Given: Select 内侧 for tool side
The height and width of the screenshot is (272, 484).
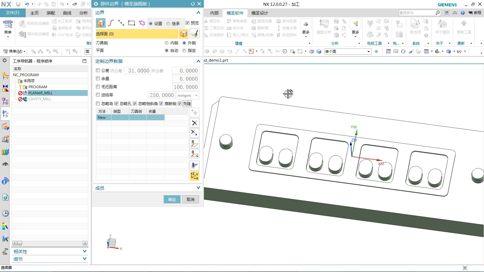Looking at the screenshot, I should (167, 43).
